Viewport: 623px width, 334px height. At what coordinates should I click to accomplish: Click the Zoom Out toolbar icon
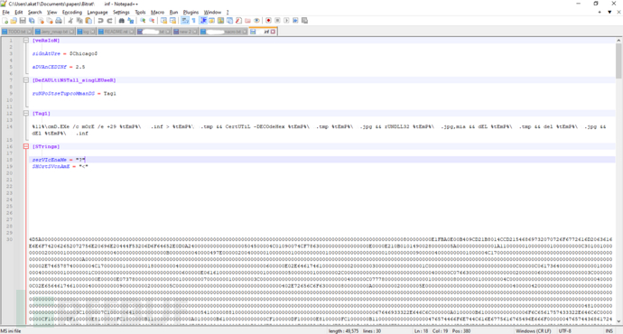152,21
